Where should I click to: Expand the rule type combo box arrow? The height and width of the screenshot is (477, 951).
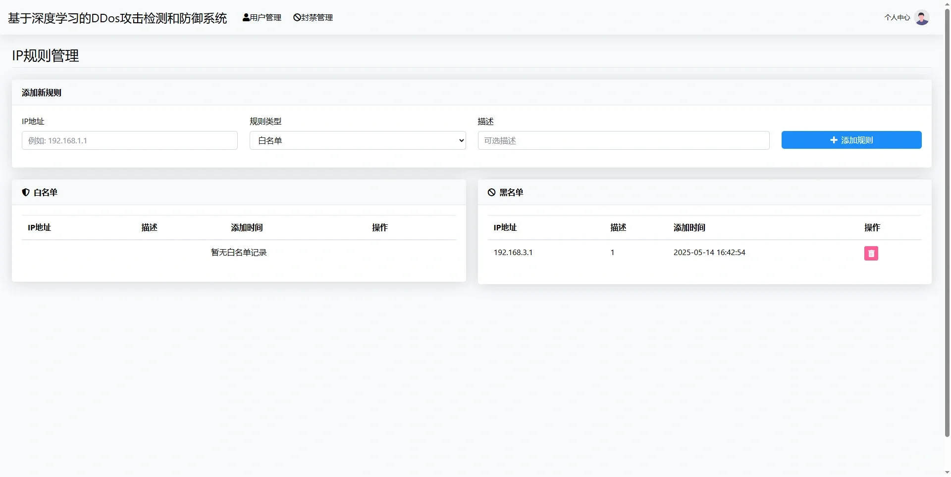click(x=460, y=140)
